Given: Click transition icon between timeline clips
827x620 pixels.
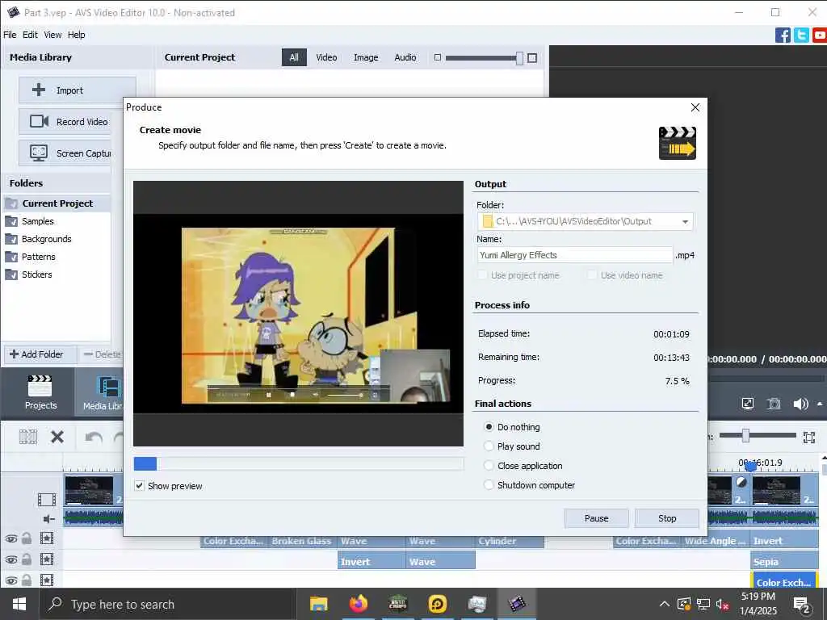Looking at the screenshot, I should click(741, 482).
